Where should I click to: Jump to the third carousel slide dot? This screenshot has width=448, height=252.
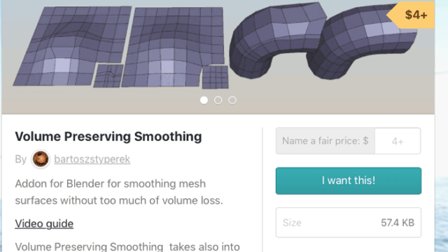(x=232, y=100)
